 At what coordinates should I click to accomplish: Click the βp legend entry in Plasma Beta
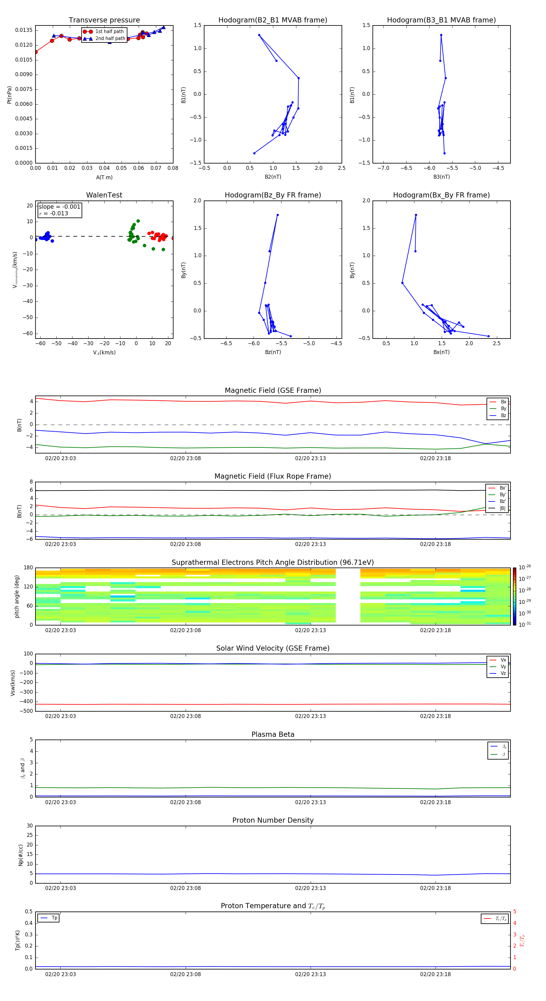pyautogui.click(x=498, y=747)
